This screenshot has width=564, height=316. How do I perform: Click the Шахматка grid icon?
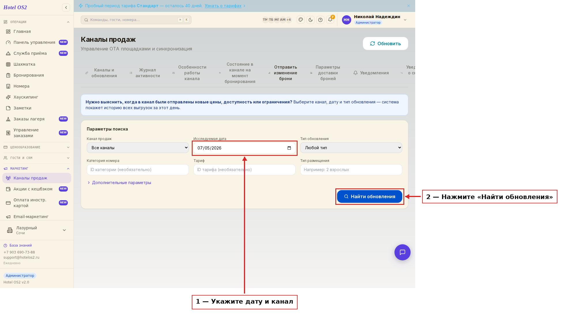coord(8,64)
